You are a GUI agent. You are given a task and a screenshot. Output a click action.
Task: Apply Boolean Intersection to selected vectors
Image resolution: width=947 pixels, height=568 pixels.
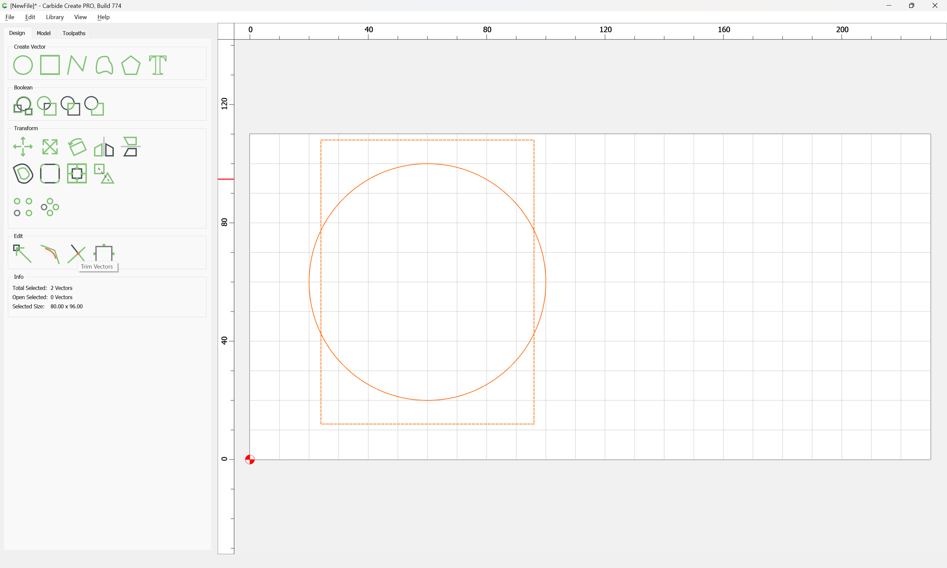(47, 106)
